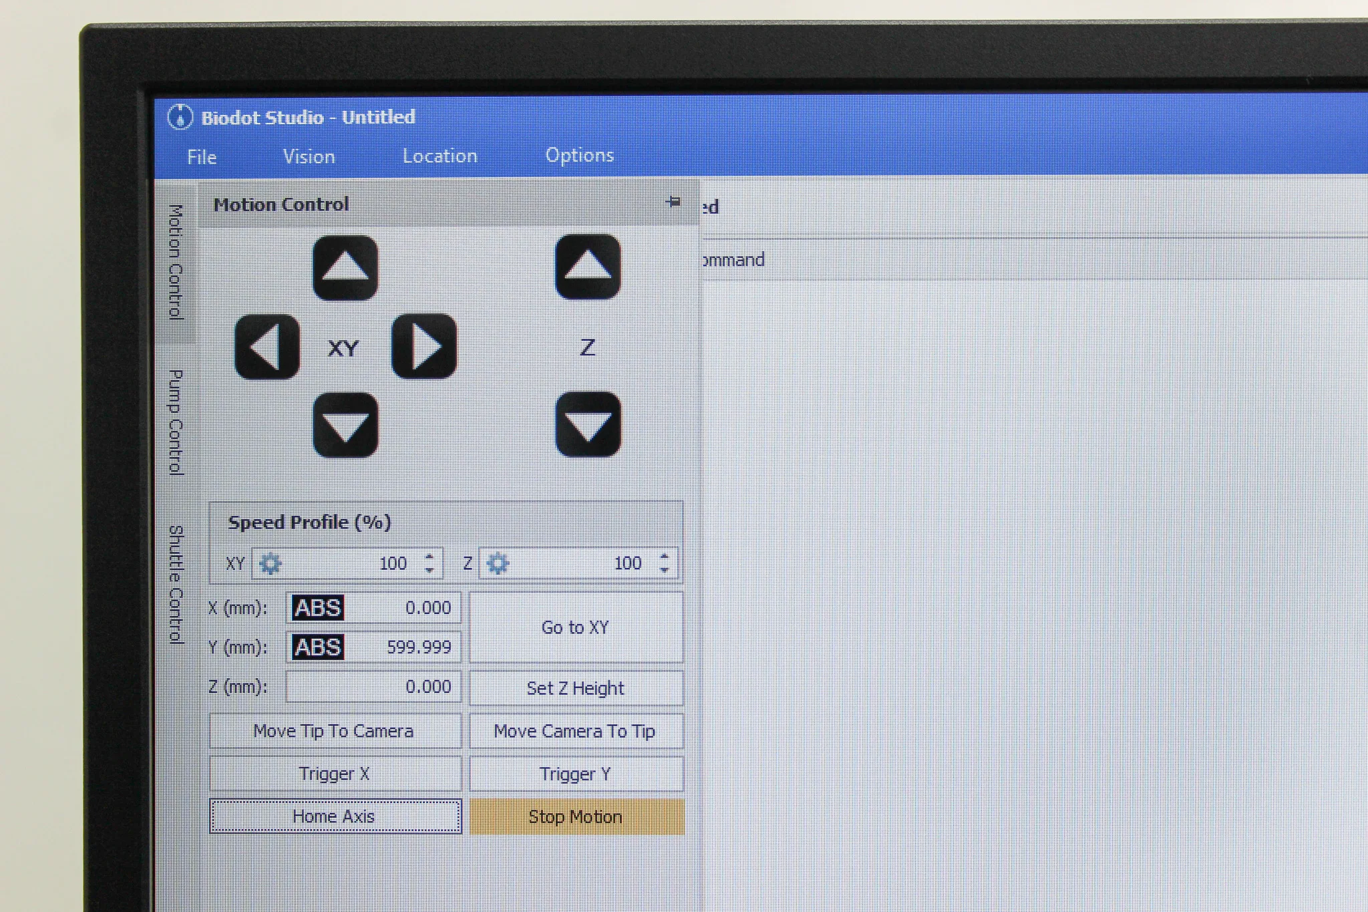Click the XY speed profile gear icon
1368x912 pixels.
[x=270, y=564]
